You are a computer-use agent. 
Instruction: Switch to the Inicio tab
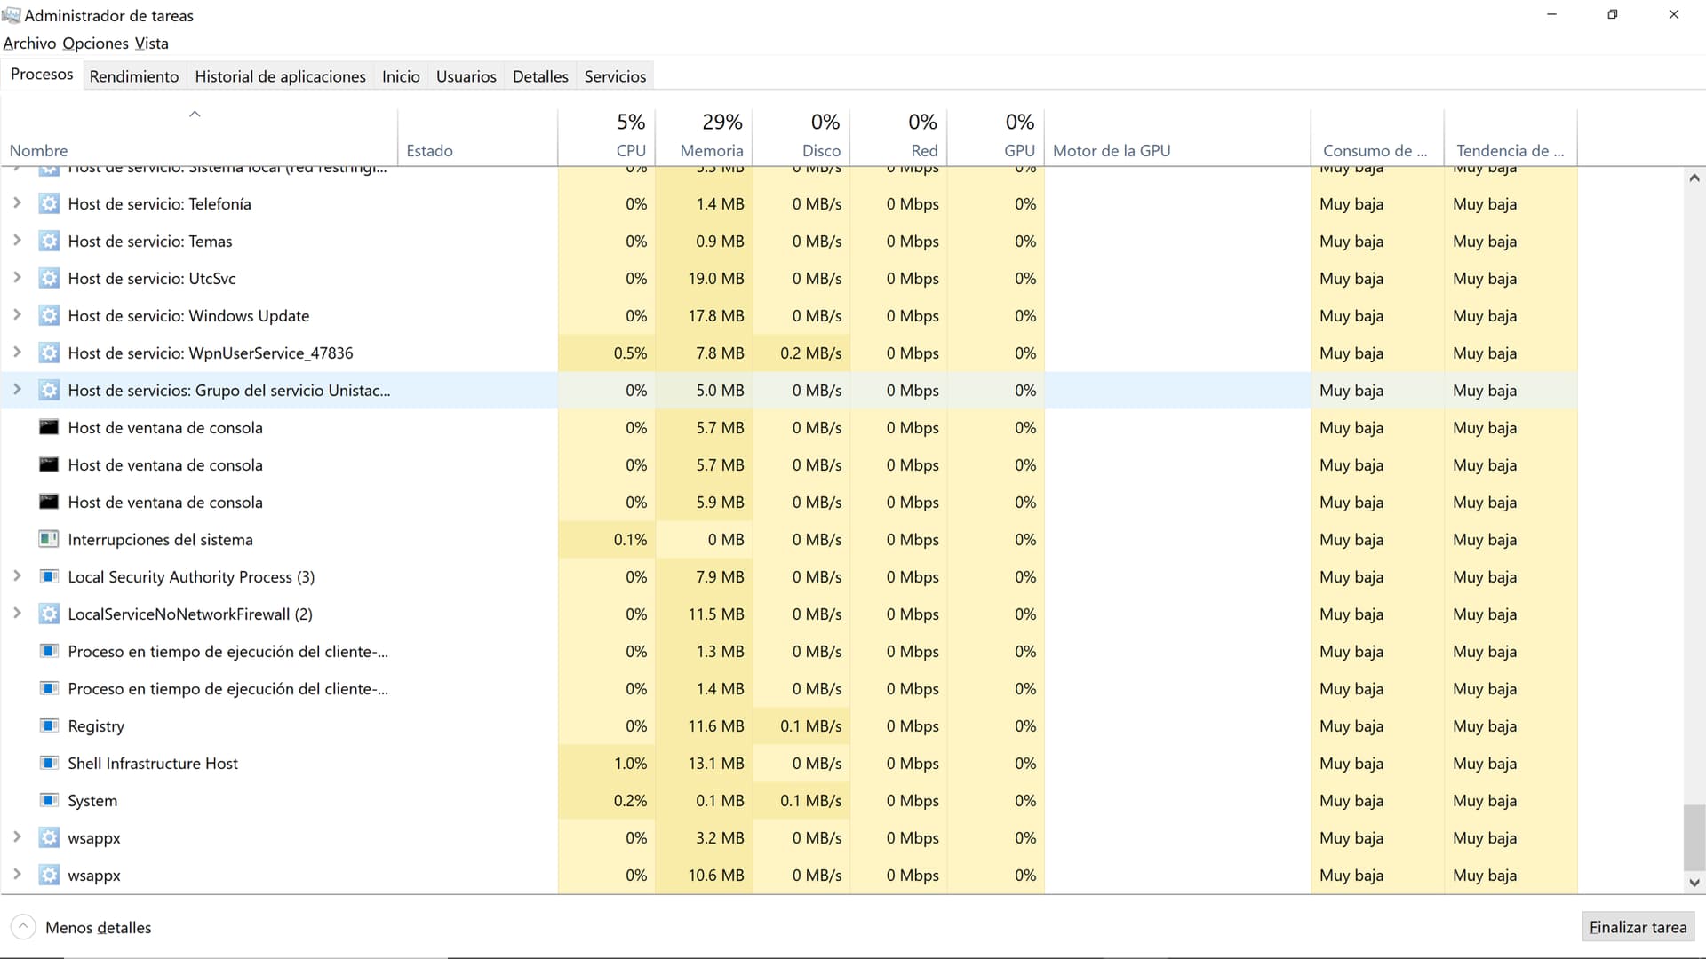(401, 76)
